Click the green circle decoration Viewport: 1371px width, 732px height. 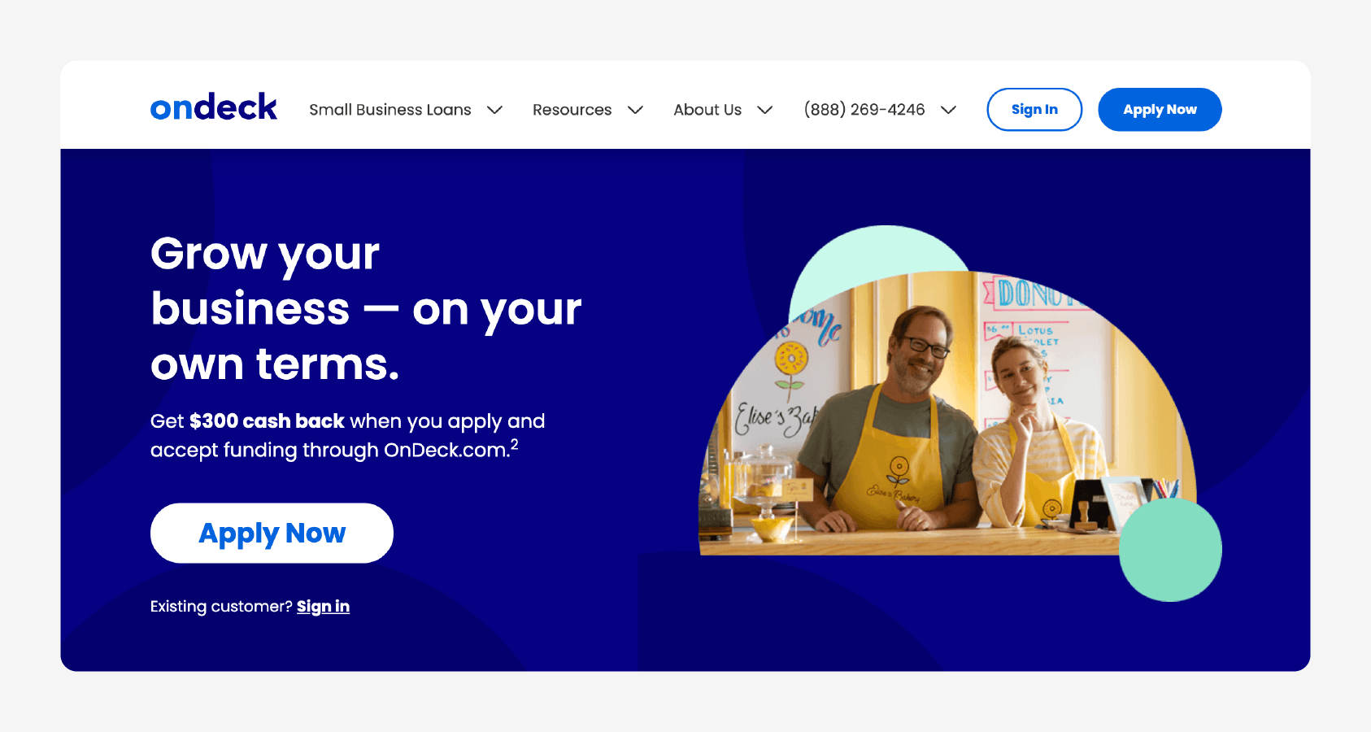point(1170,550)
